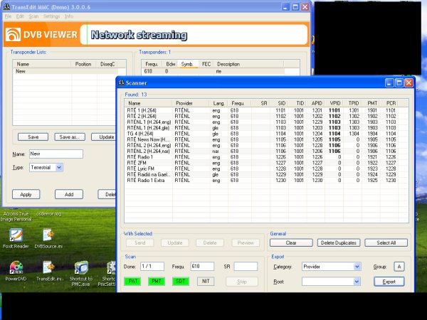This screenshot has width=427, height=320.
Task: Expand the Type Terrestrial dropdown
Action: pos(59,167)
